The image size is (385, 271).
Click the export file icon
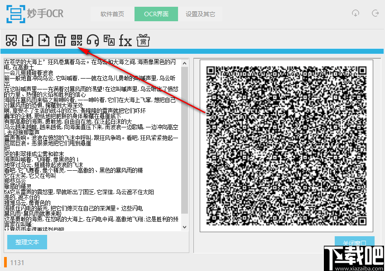44,40
